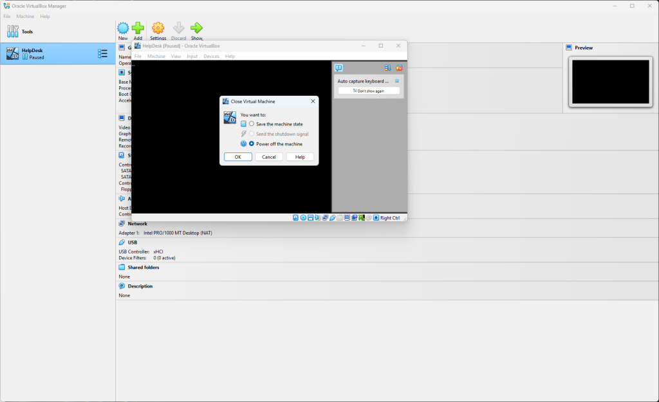Click the audio status bar icon
Screen dimensions: 659x402
[x=318, y=218]
